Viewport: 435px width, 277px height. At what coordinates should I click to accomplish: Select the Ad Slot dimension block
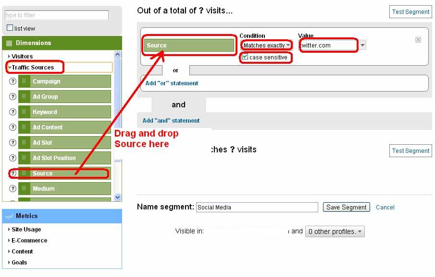pyautogui.click(x=64, y=143)
